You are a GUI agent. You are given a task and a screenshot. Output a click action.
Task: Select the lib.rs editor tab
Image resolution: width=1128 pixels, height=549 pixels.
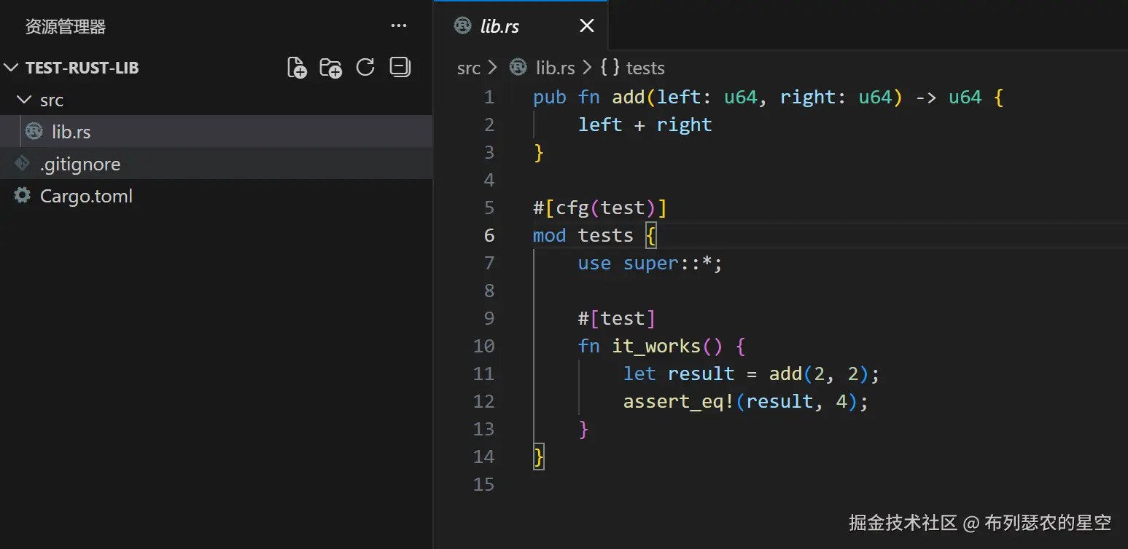[521, 26]
